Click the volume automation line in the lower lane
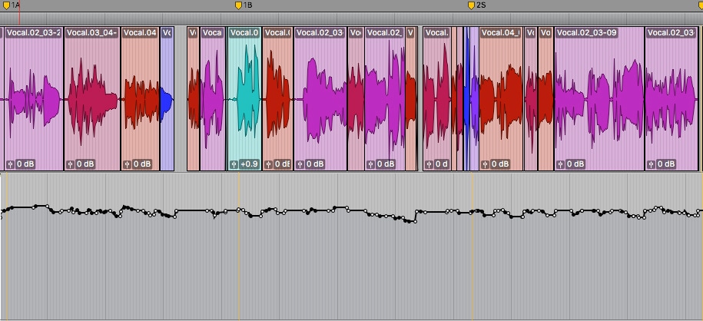703x321 pixels. pos(446,211)
